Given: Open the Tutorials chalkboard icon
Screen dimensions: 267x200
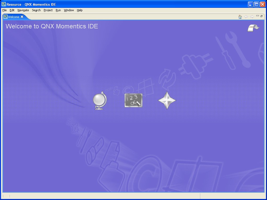Looking at the screenshot, I should [133, 100].
